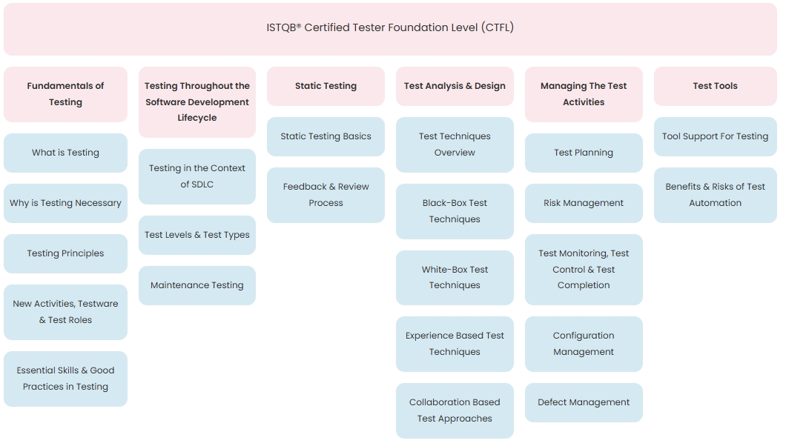Click Essential Skills & Good Practices in Testing
Image resolution: width=786 pixels, height=446 pixels.
65,379
